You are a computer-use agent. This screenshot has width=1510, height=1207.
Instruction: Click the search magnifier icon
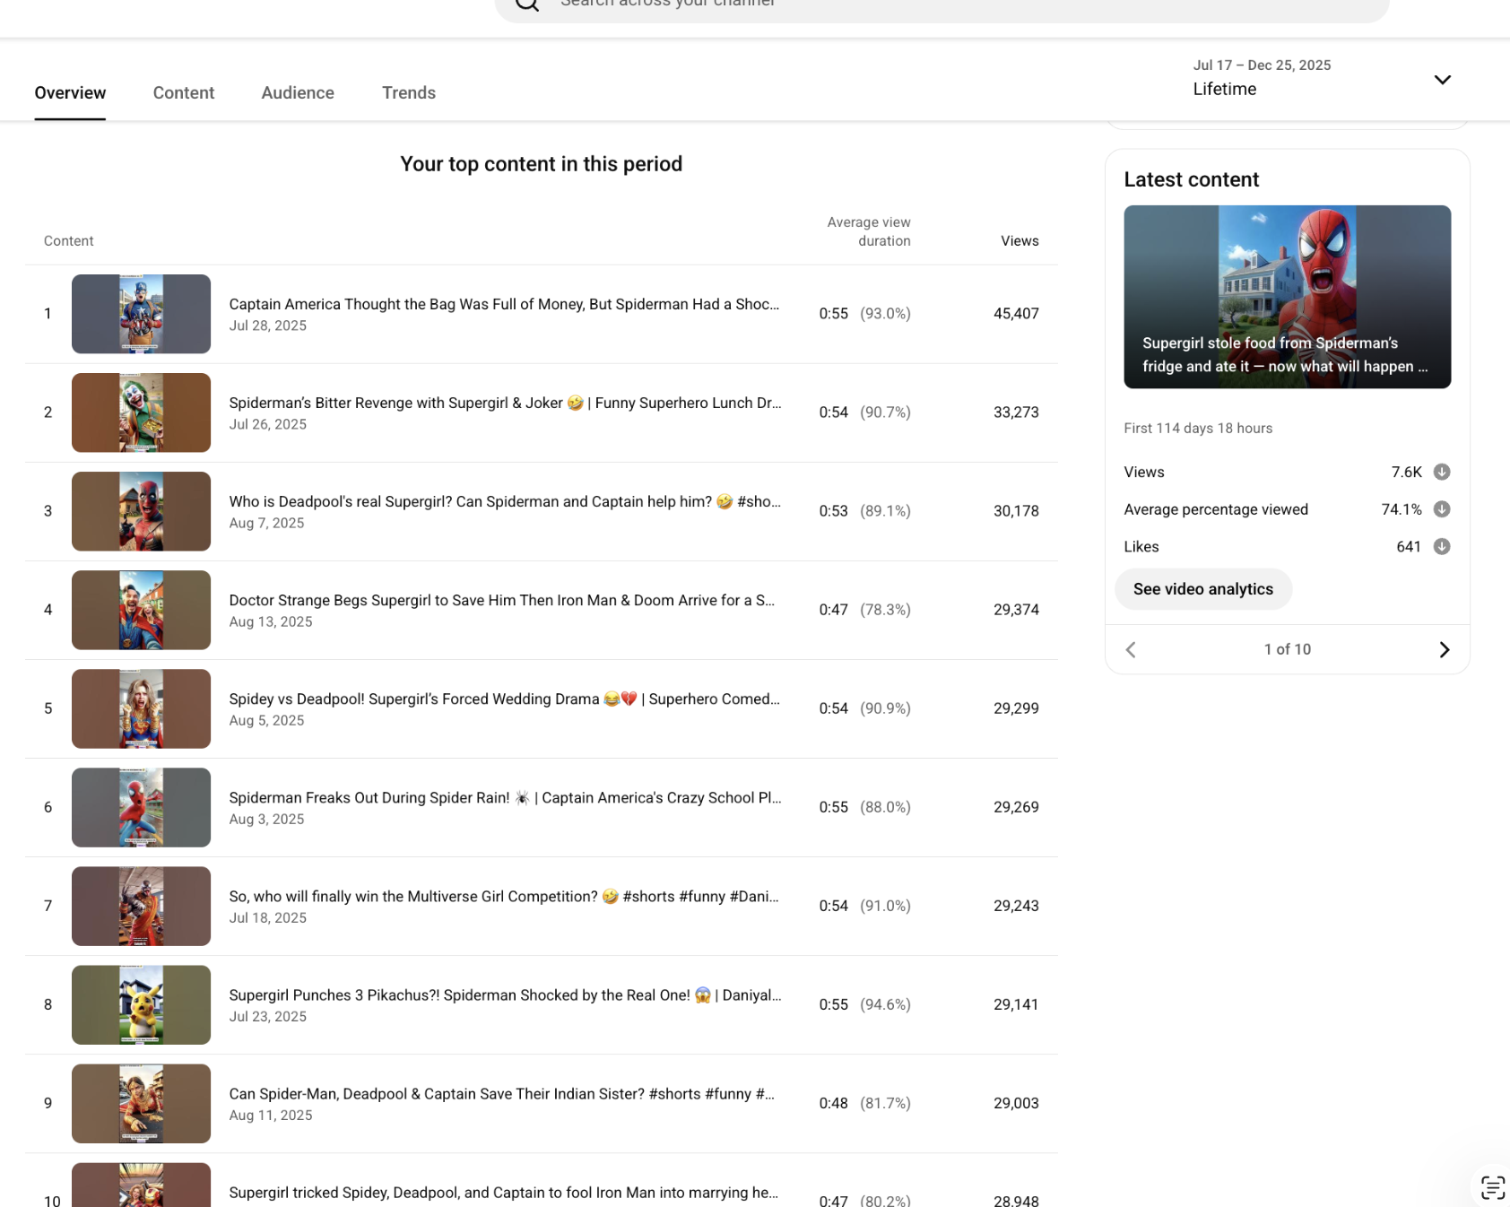pos(527,4)
